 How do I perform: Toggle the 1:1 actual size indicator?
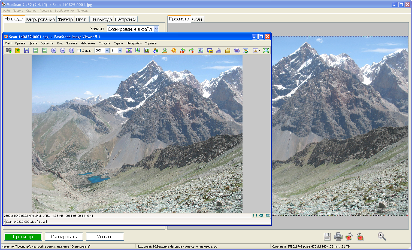255,215
